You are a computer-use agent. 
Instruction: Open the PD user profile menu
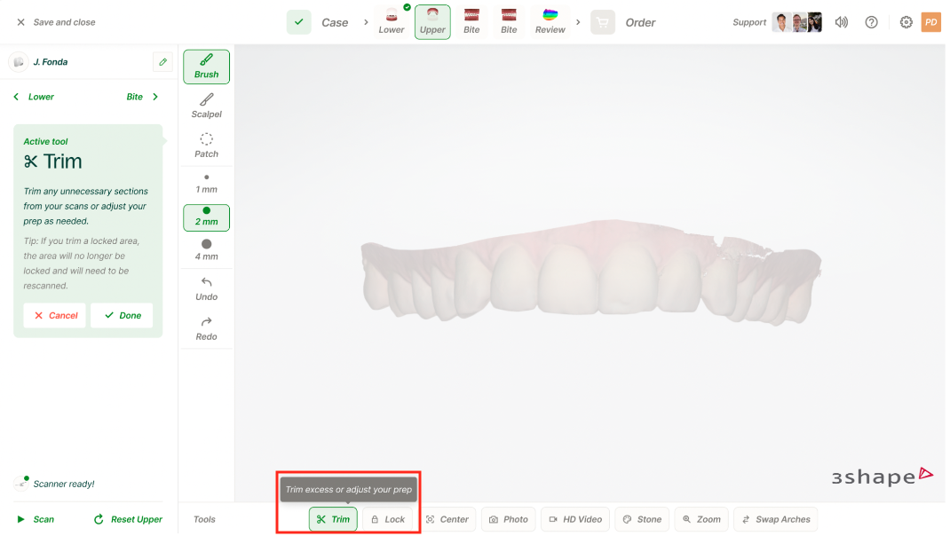point(930,22)
